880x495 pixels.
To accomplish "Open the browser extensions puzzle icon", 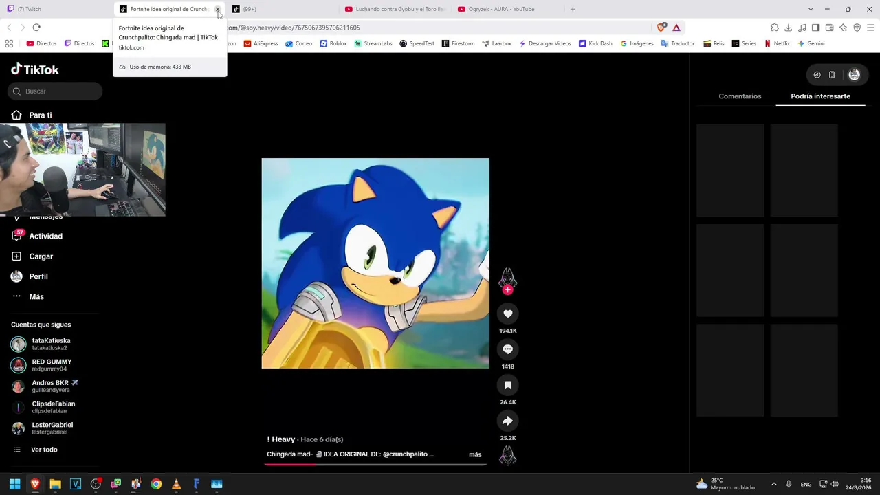I will click(774, 27).
